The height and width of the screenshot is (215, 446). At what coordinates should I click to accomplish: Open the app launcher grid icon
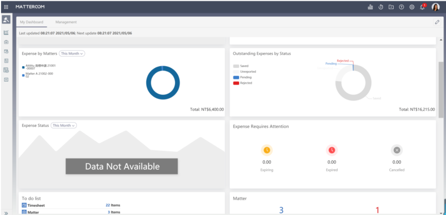[6, 7]
